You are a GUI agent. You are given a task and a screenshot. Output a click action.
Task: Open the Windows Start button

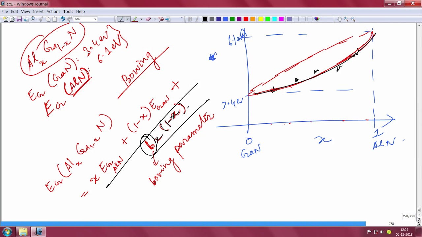pos(7,232)
